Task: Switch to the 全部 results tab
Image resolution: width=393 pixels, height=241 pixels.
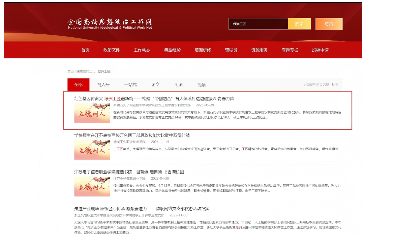Action: pos(79,85)
